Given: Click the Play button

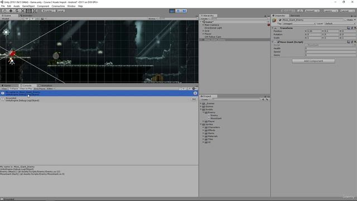Looking at the screenshot, I should (x=172, y=11).
